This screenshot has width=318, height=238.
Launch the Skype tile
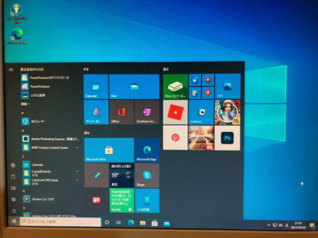tap(147, 175)
